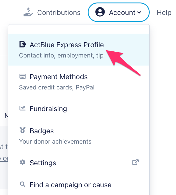176x195 pixels.
Task: Select Settings in the account menu
Action: click(x=43, y=163)
